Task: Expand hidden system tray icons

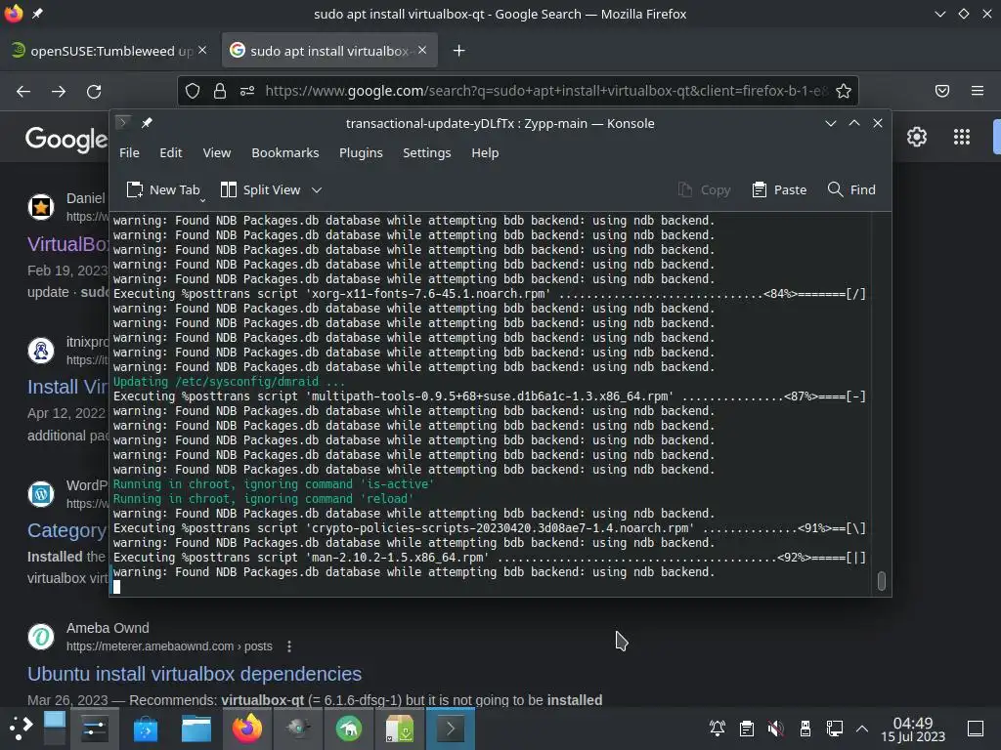Action: 862,729
